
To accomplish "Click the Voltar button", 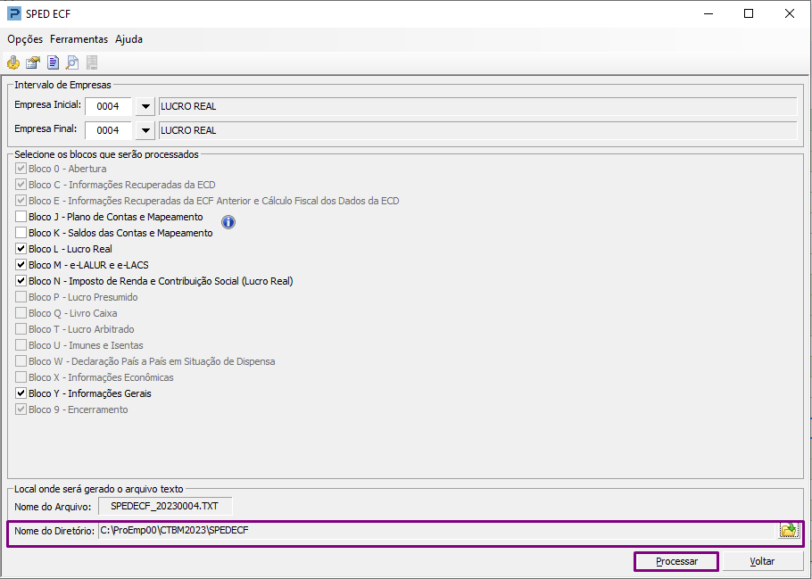I will [762, 561].
